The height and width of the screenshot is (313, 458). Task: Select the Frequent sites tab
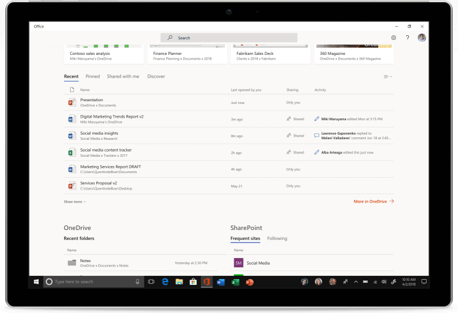245,239
